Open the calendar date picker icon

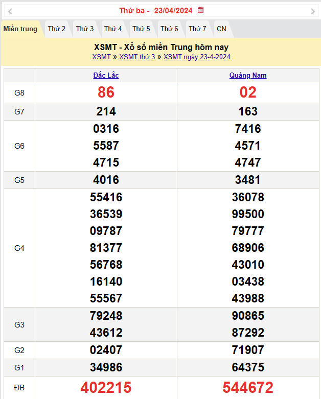coord(201,10)
